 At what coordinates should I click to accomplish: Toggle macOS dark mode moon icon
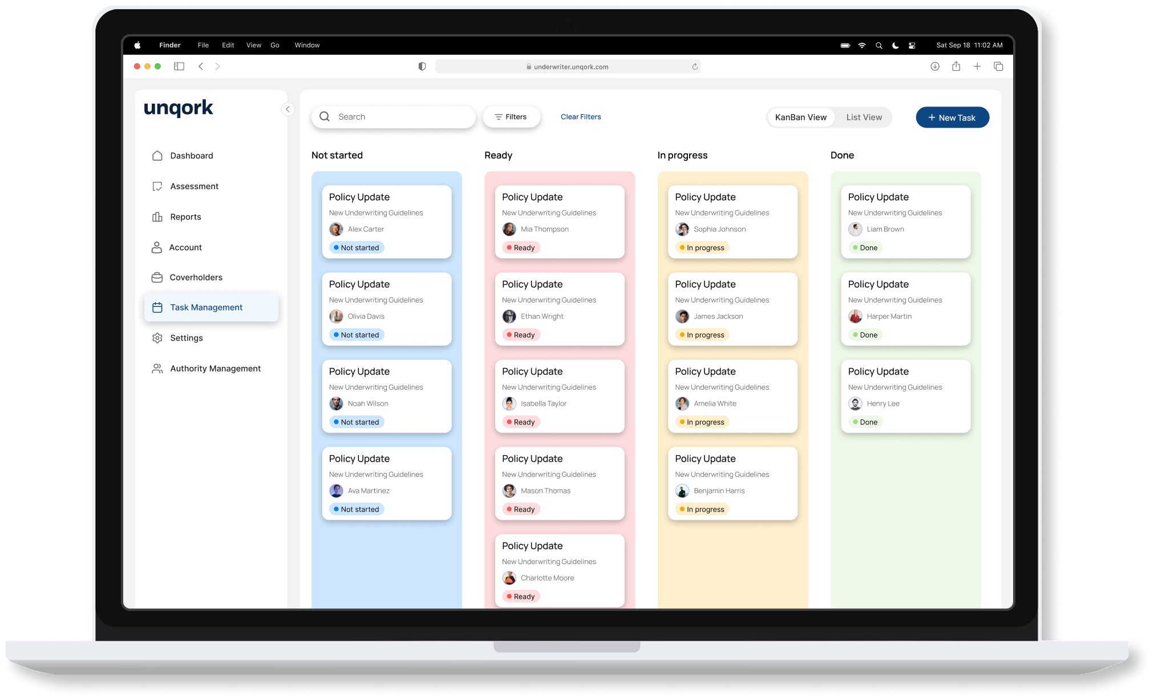pos(896,46)
